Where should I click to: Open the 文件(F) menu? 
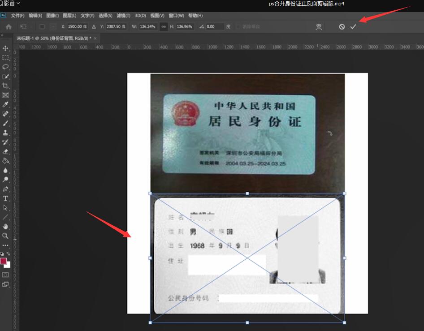tap(17, 16)
